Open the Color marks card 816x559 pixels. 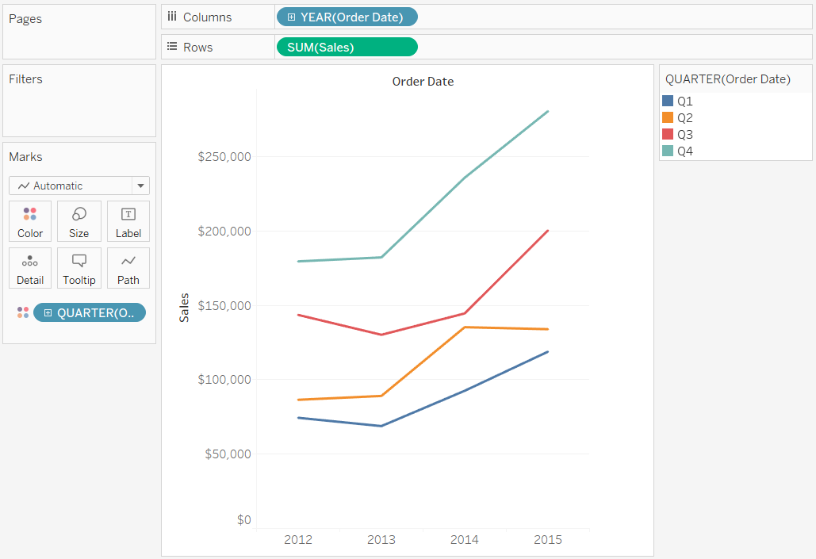tap(30, 221)
